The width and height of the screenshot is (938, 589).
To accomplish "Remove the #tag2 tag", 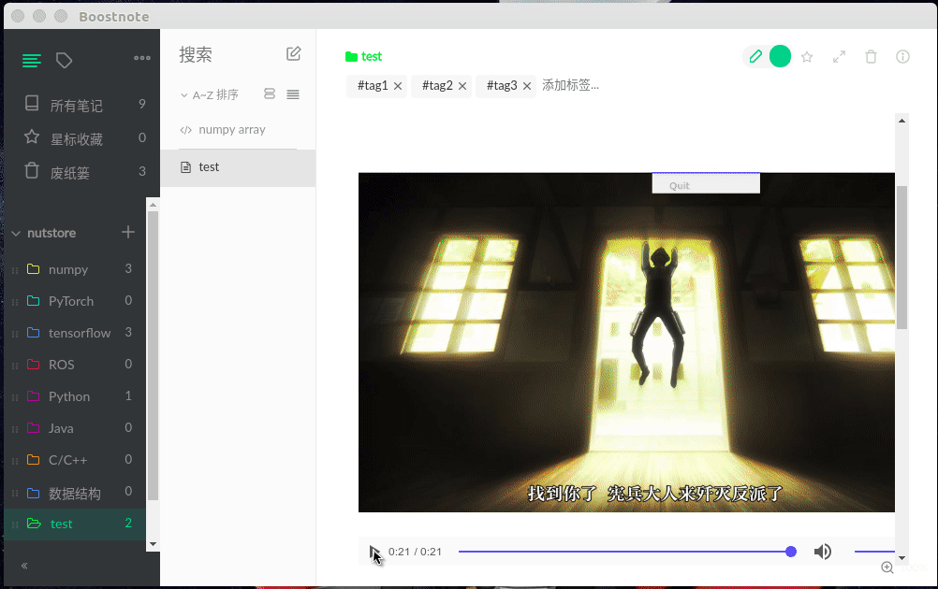I will tap(462, 86).
